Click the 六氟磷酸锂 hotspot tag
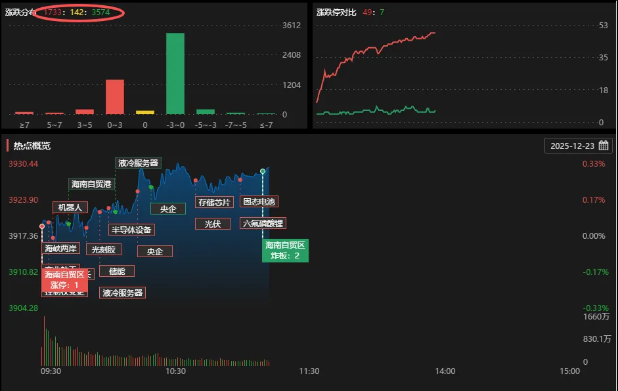 pos(262,223)
